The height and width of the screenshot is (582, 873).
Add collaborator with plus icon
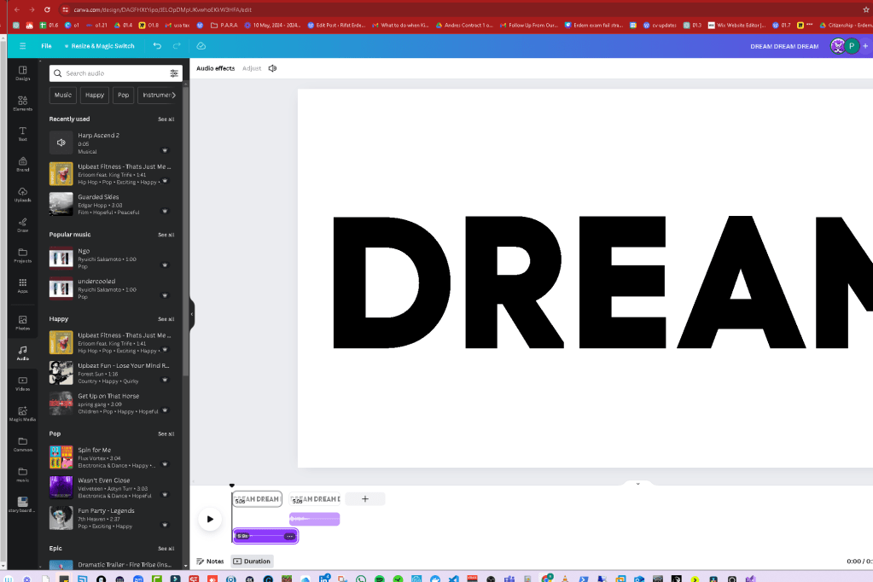coord(865,46)
